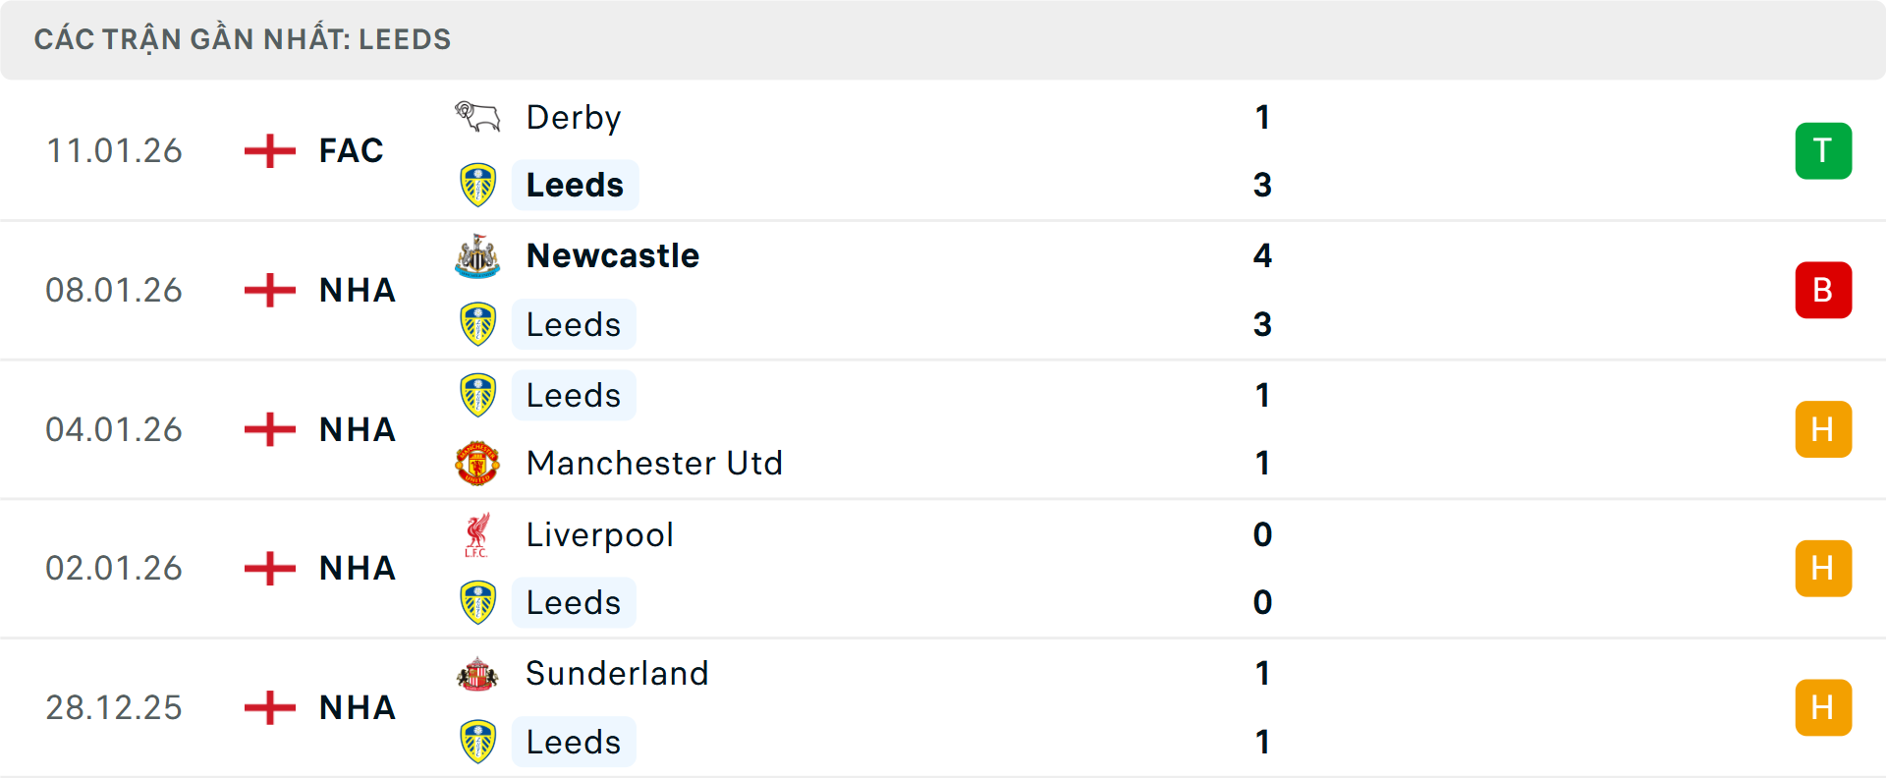Image resolution: width=1886 pixels, height=778 pixels.
Task: Open the Newcastle team link
Action: 613,255
